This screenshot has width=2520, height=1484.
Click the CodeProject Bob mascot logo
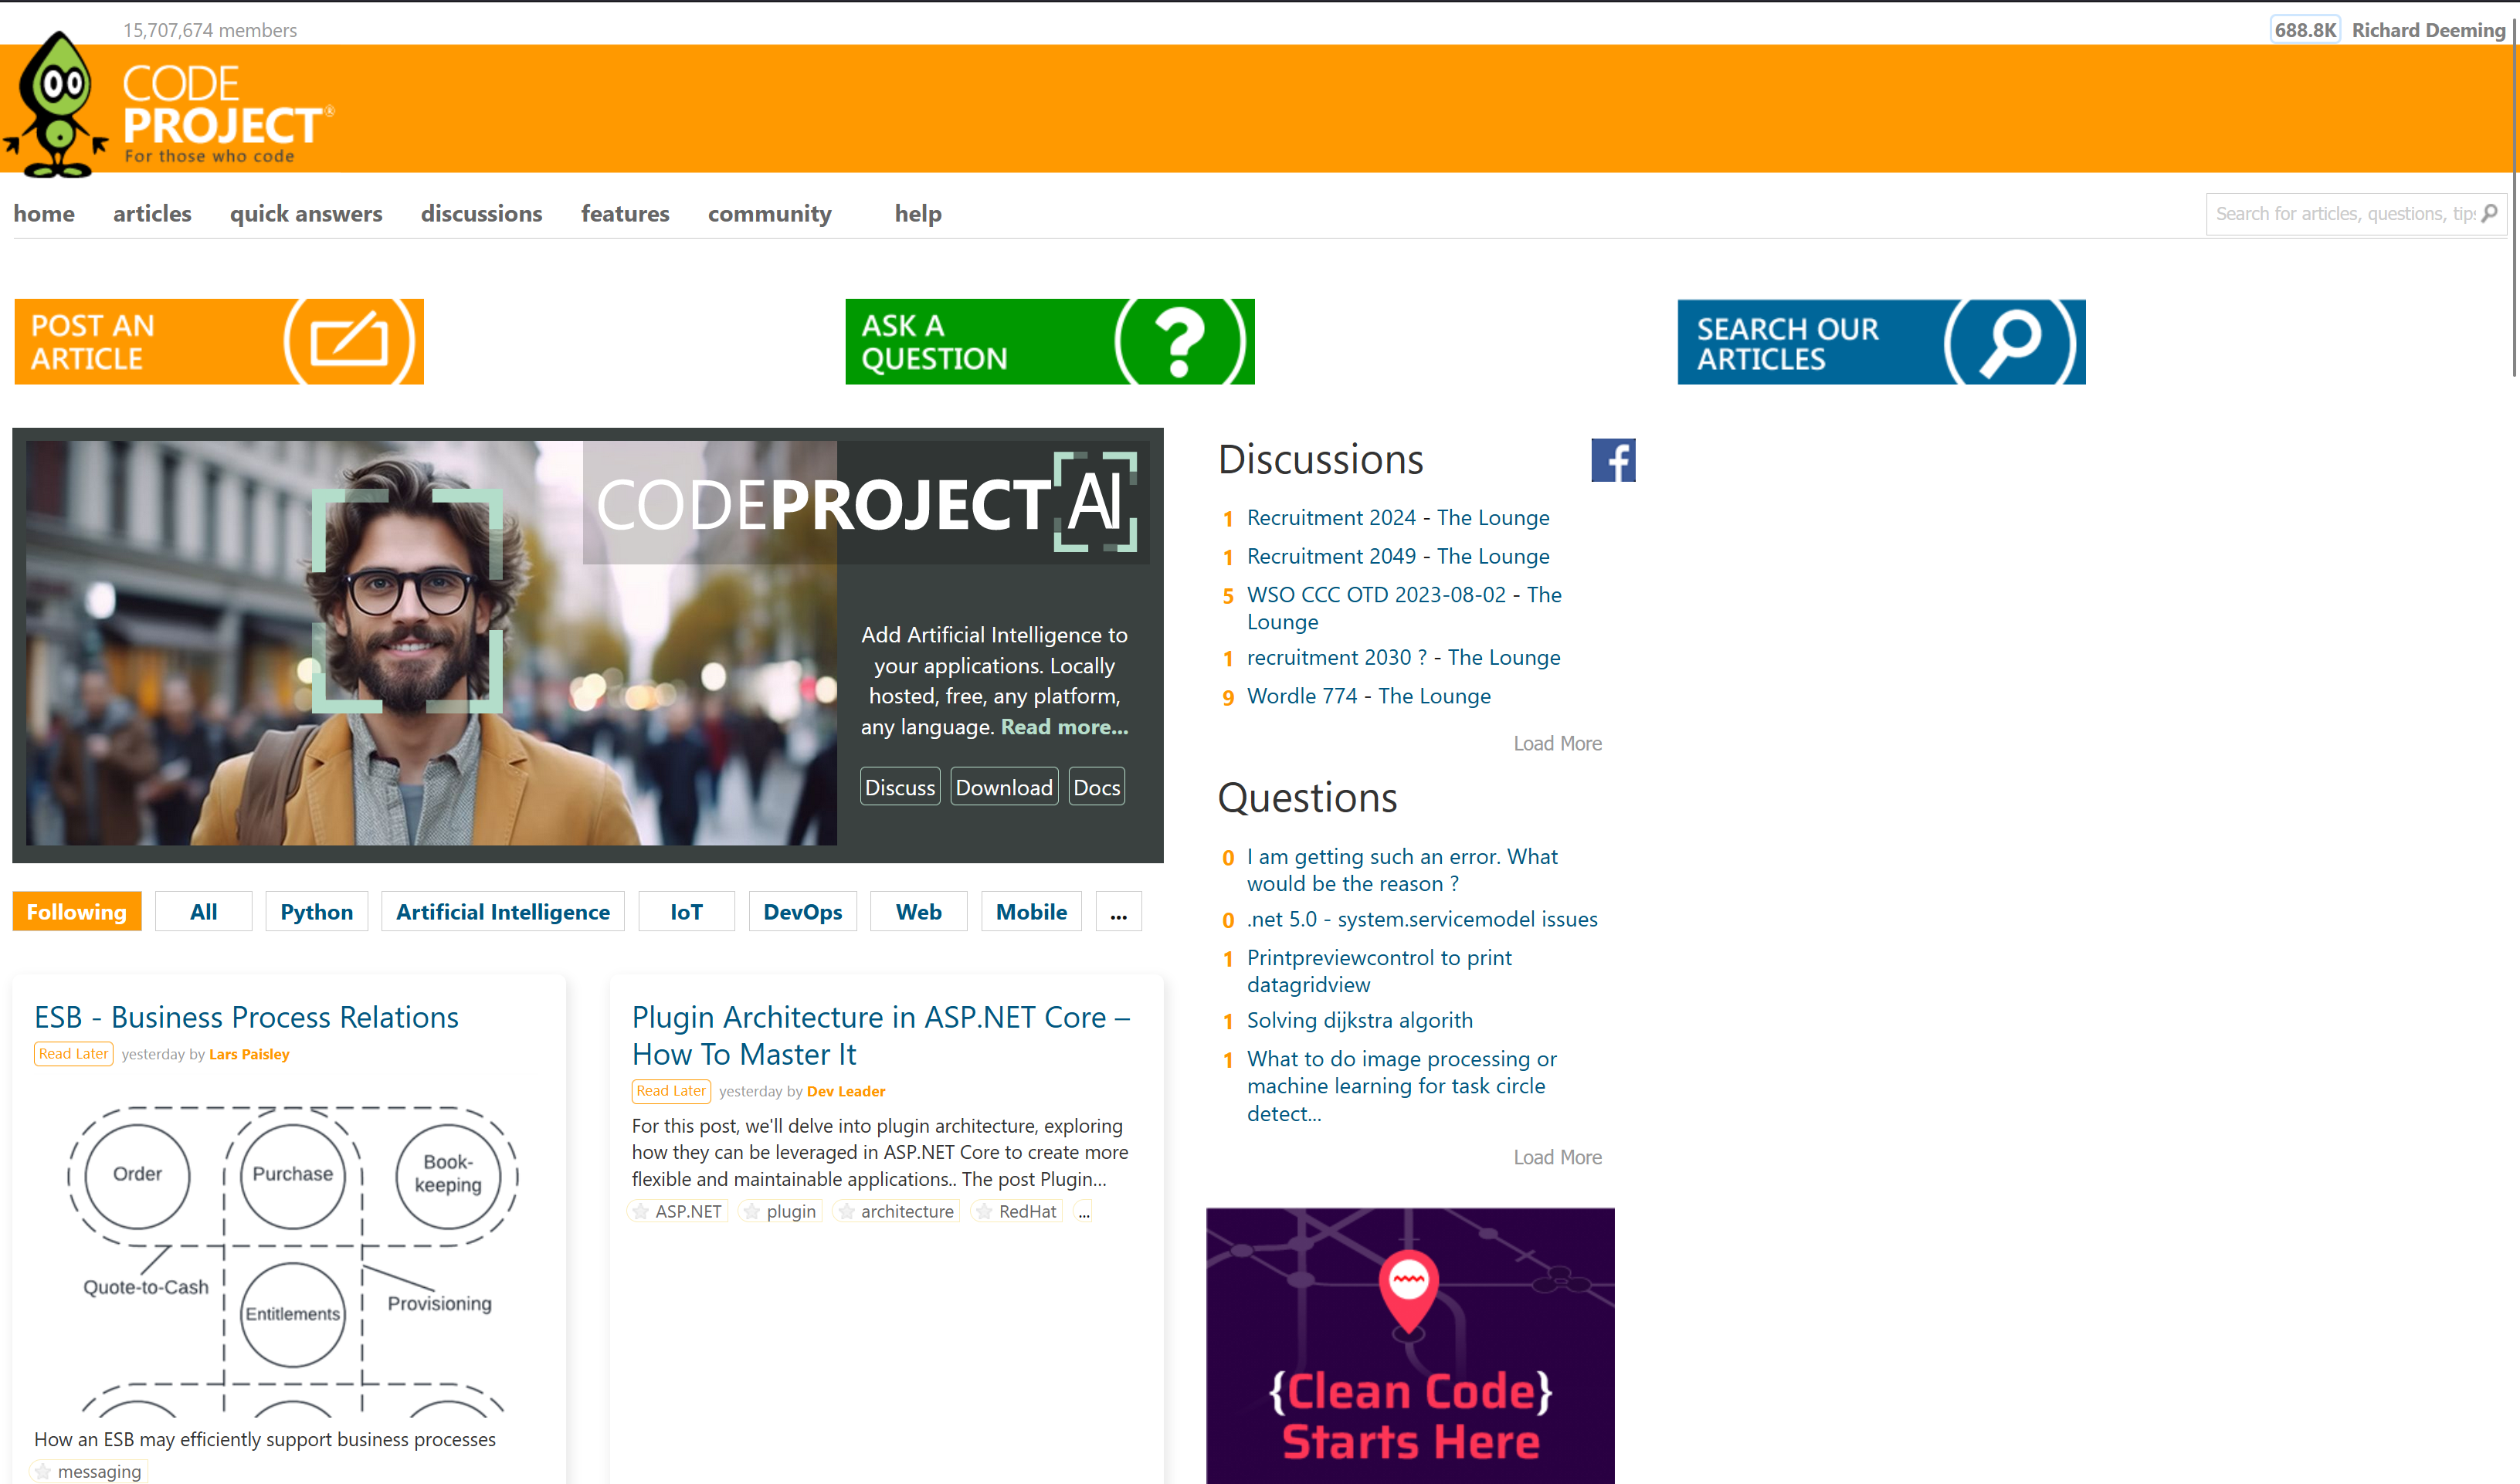coord(57,105)
